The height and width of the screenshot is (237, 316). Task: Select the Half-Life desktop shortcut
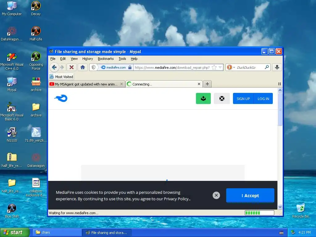[x=36, y=34]
